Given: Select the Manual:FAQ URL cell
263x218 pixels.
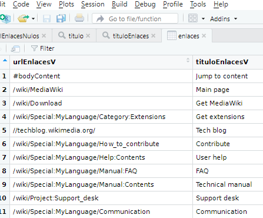Looking at the screenshot, I should (101, 171).
